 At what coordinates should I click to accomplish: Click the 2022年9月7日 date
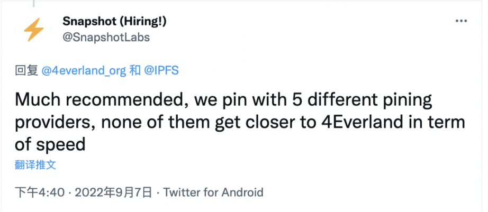pos(113,192)
